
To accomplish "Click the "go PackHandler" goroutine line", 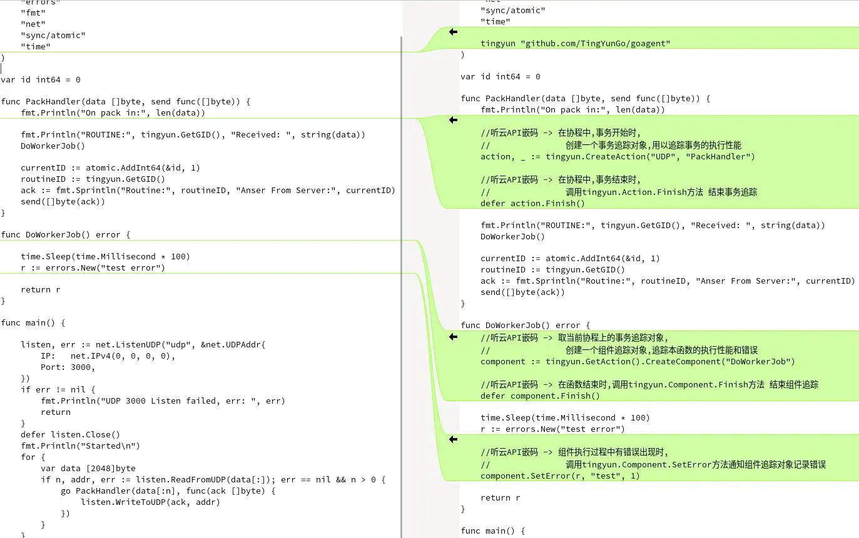I will (x=168, y=491).
